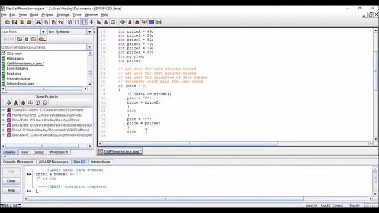Open the Build menu
Viewport: 379px width, 213px height.
click(x=34, y=15)
